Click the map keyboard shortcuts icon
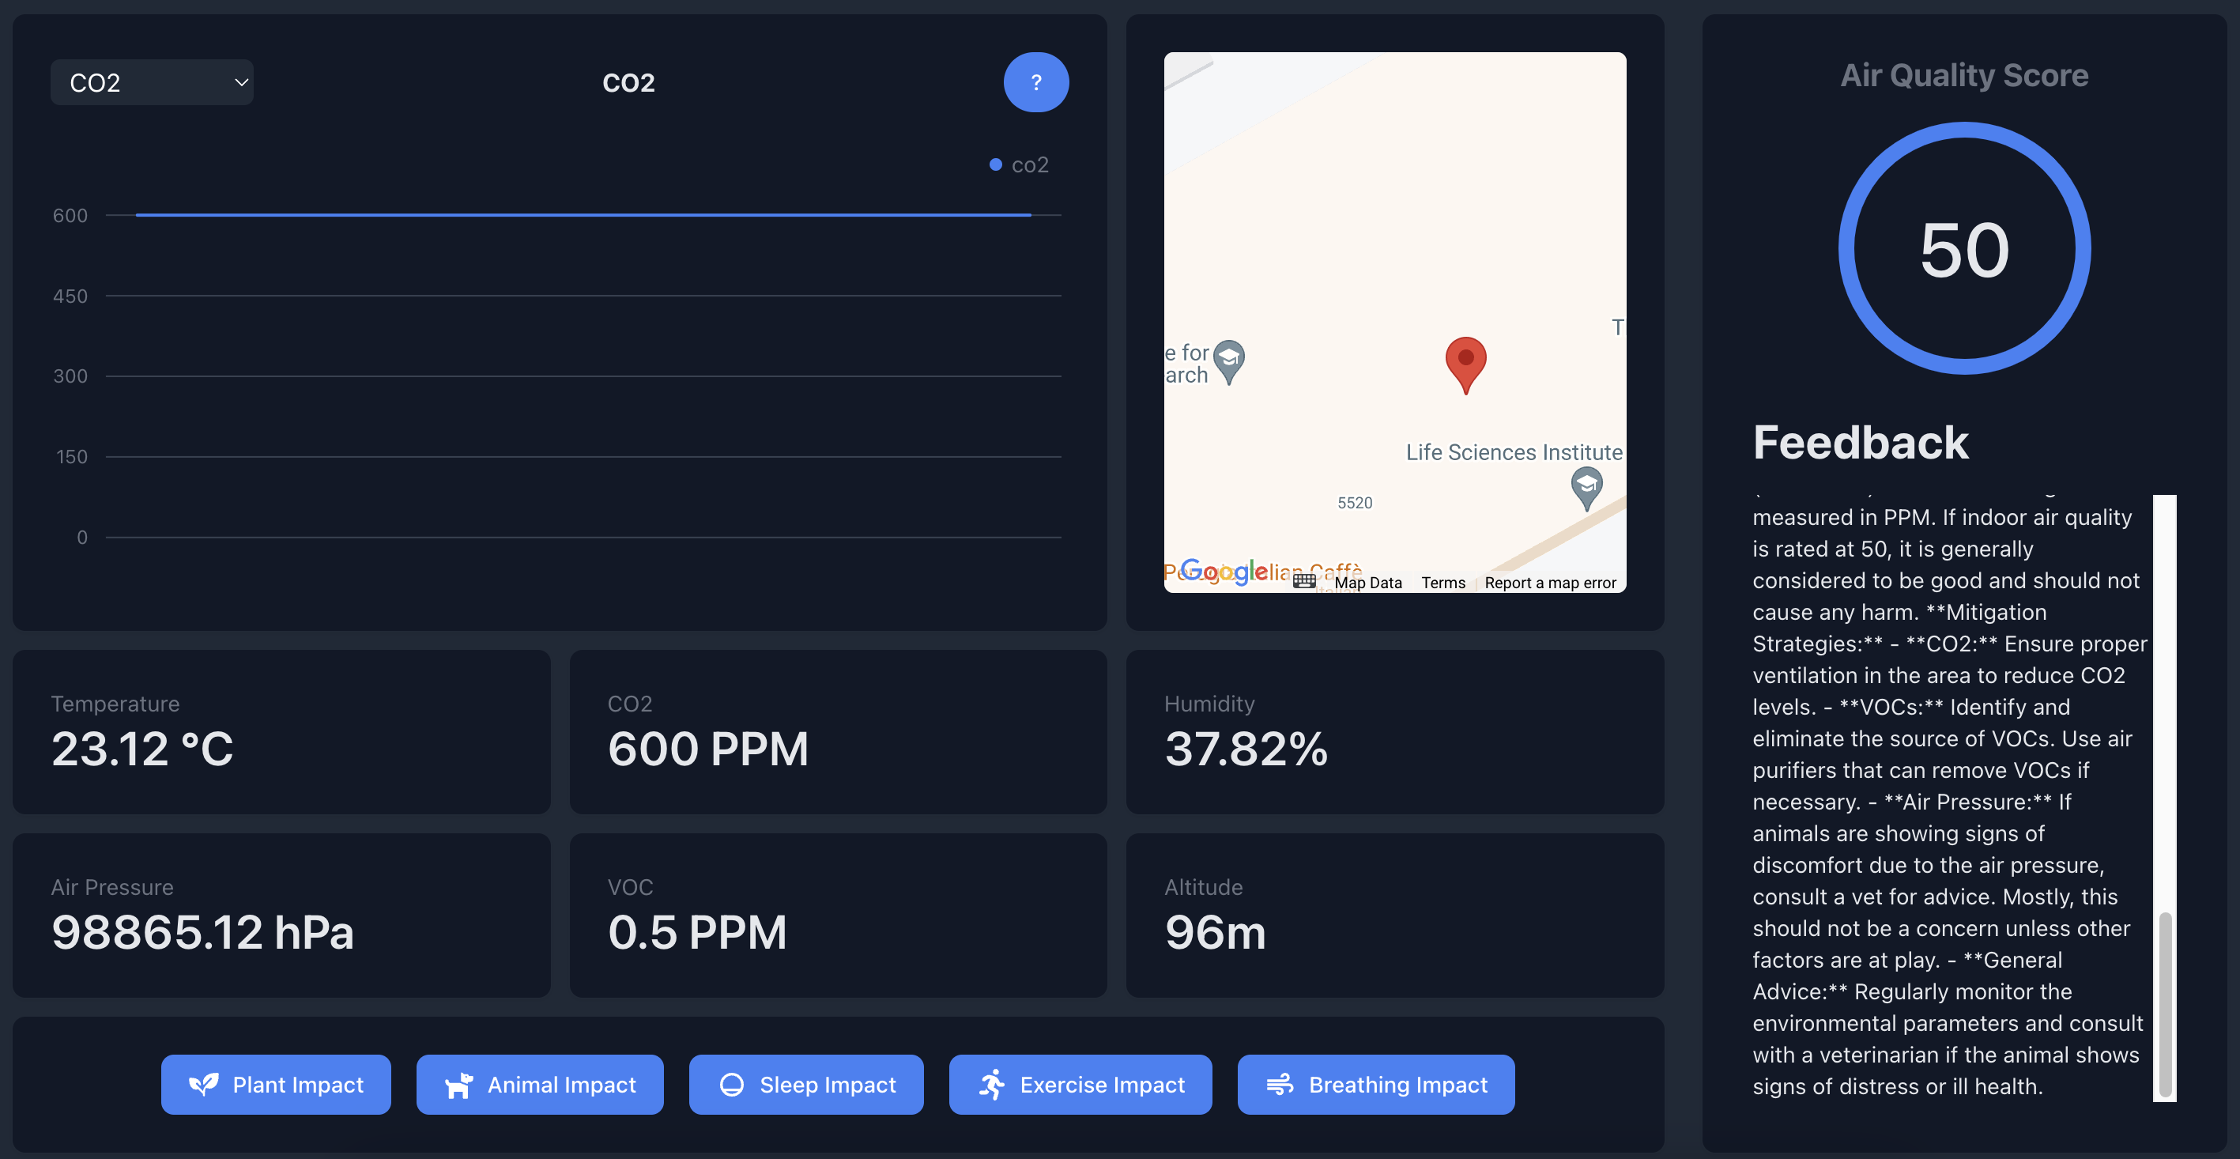 1303,581
